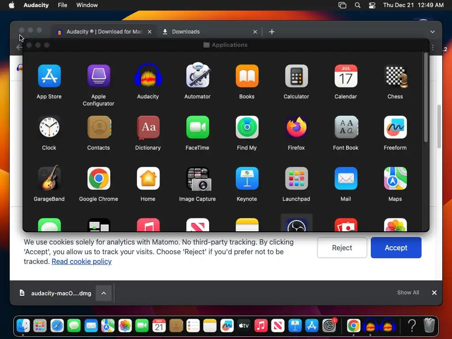Viewport: 452px width, 339px height.
Task: Click the Applications window scrollbar
Action: pos(426,97)
